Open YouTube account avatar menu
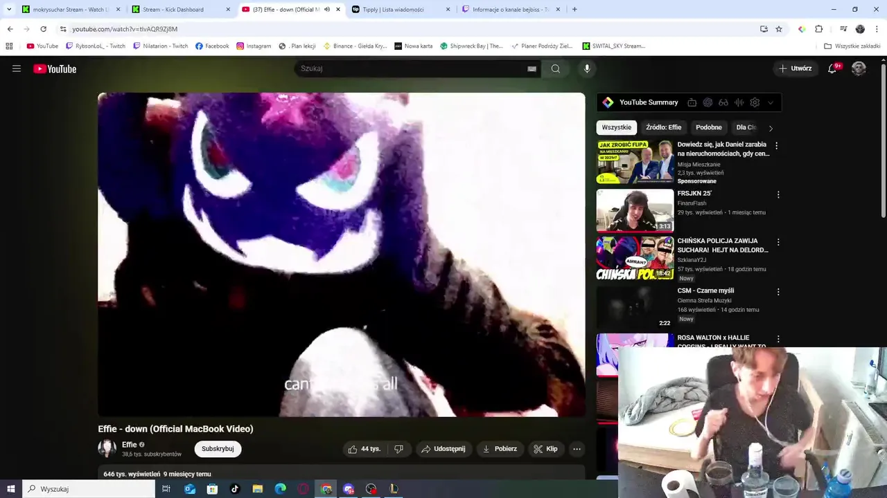 (x=859, y=68)
